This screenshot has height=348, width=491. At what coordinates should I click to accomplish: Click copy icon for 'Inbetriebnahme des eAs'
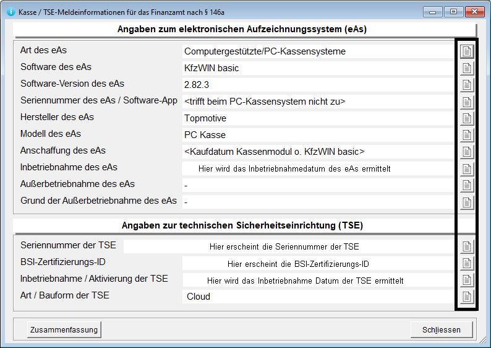click(467, 168)
